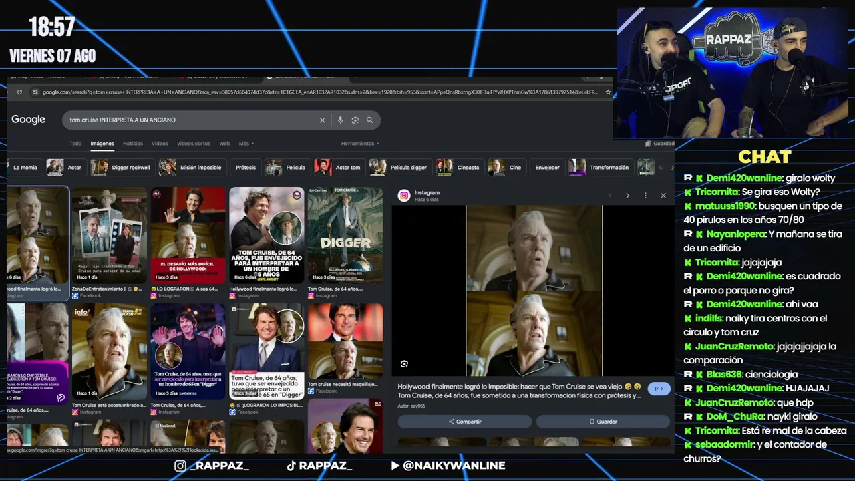Apply the Película digger filter chip
855x481 pixels.
[399, 168]
